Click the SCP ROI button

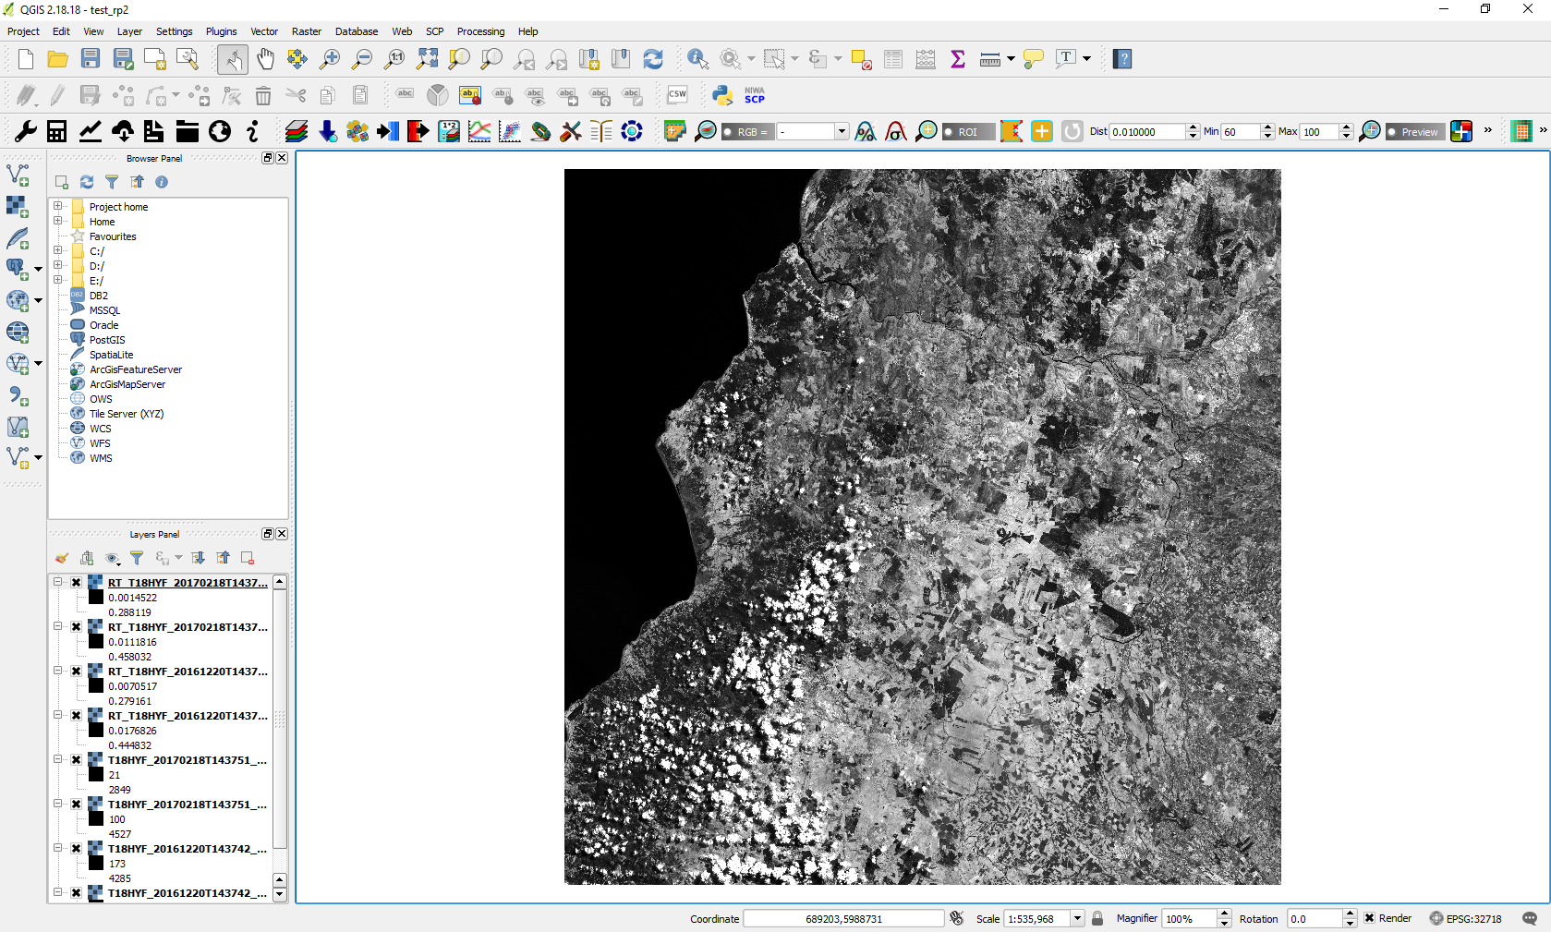point(966,132)
